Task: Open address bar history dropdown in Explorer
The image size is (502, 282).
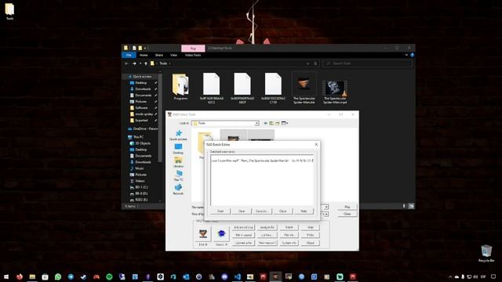Action: pos(307,63)
